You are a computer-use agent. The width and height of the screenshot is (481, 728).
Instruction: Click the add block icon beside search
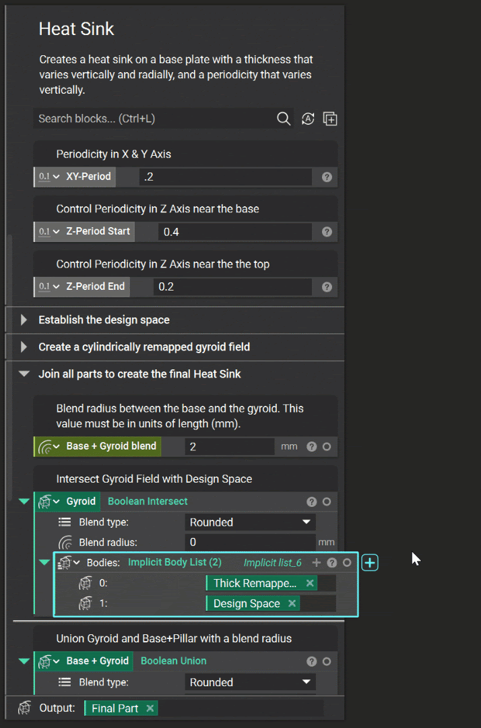point(330,119)
